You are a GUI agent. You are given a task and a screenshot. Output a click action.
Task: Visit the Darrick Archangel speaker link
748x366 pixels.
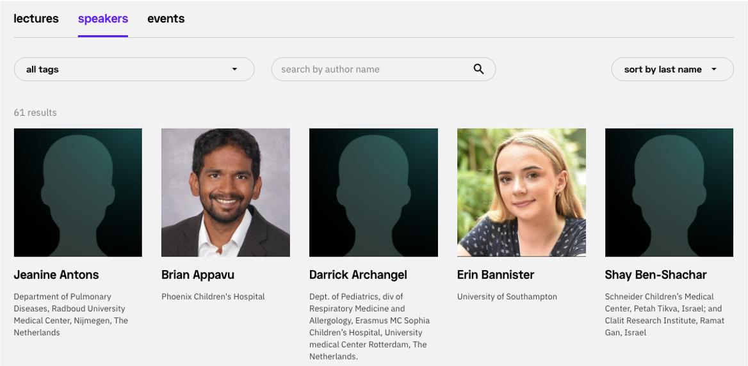[358, 275]
